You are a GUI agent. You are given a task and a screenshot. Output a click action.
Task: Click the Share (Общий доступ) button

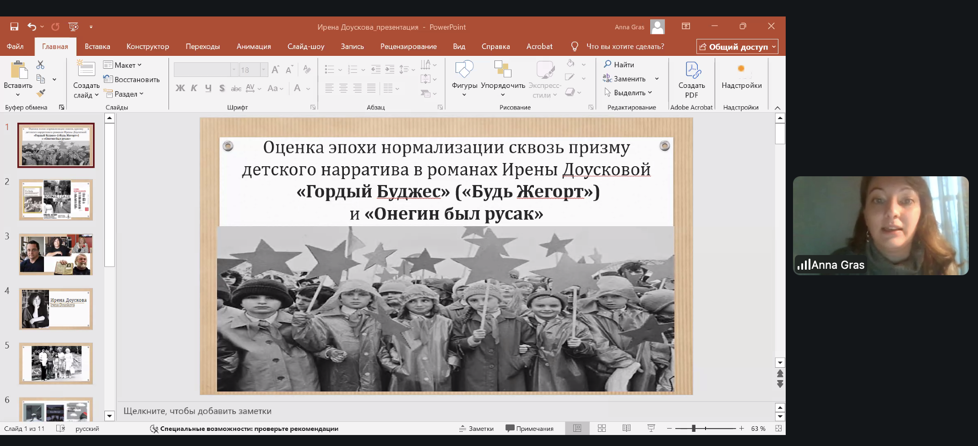click(737, 47)
